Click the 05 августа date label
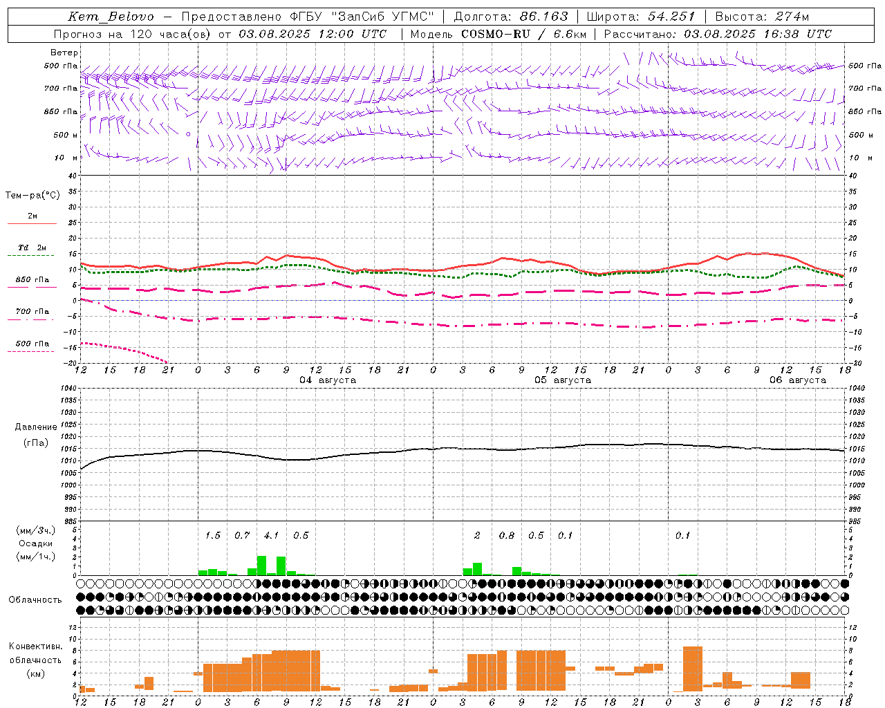 point(563,380)
